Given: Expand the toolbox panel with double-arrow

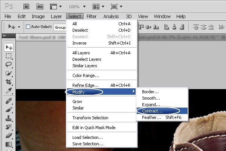Looking at the screenshot, I should coord(4,35).
